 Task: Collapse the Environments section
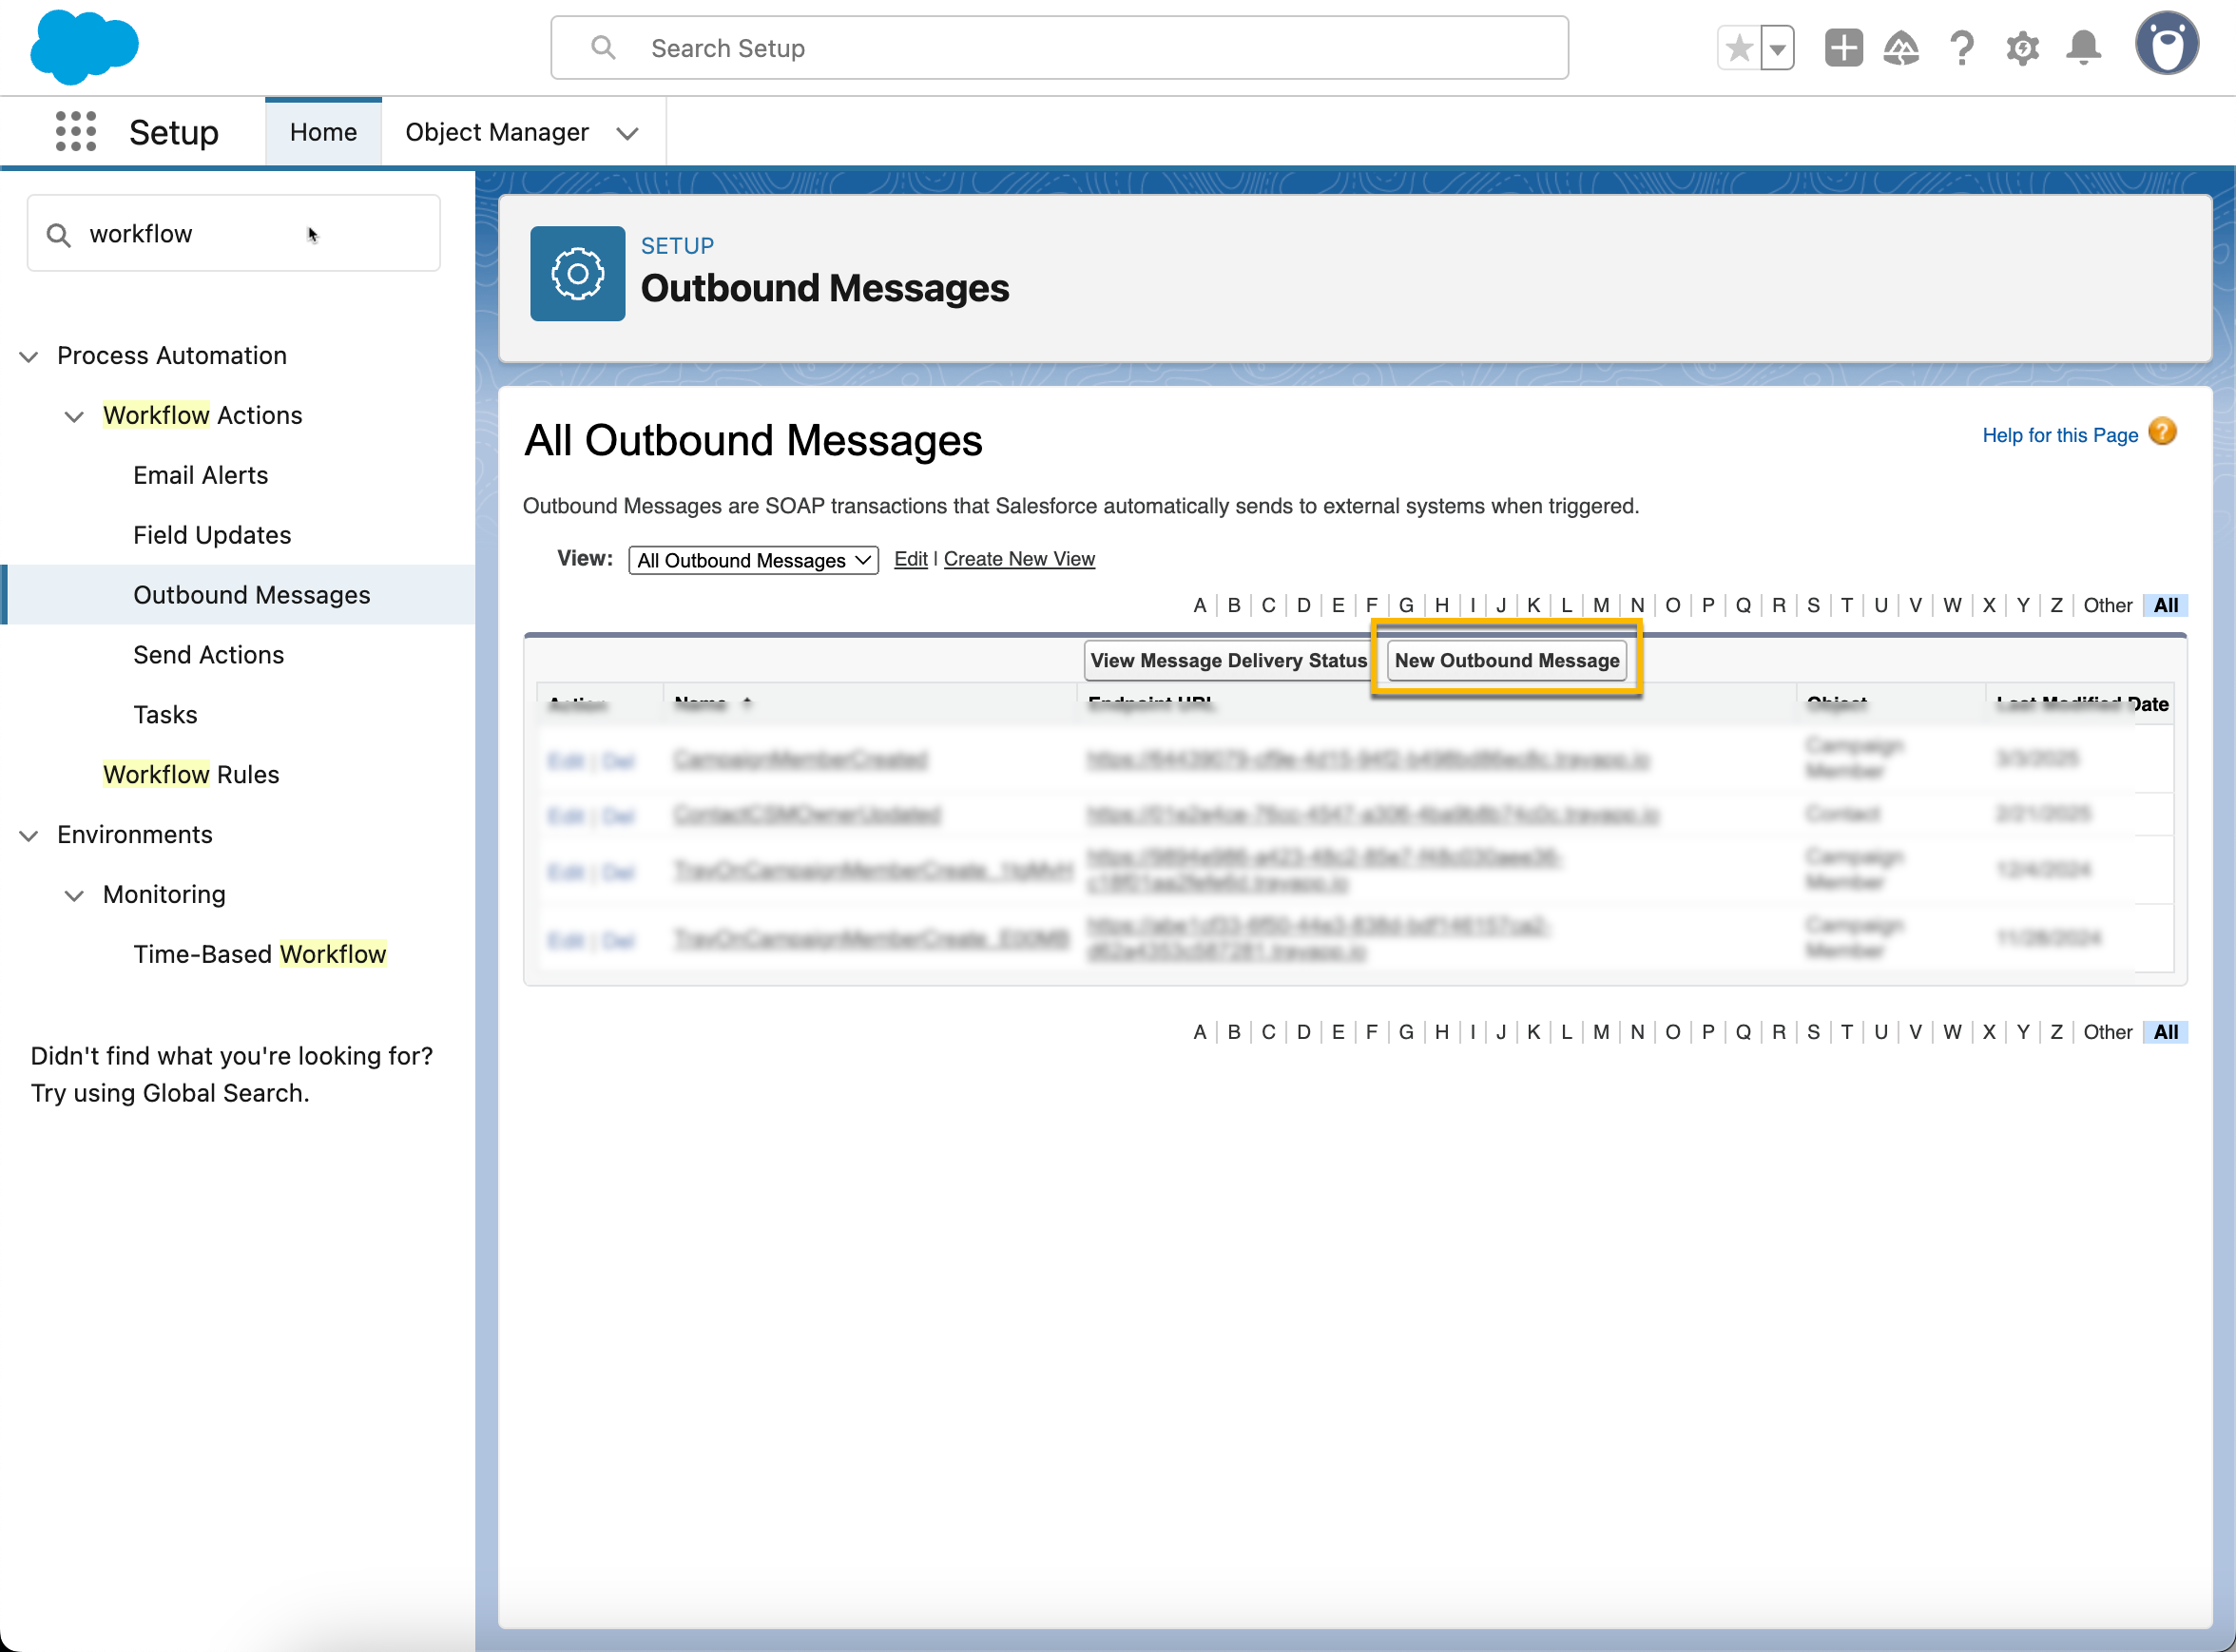click(x=29, y=835)
